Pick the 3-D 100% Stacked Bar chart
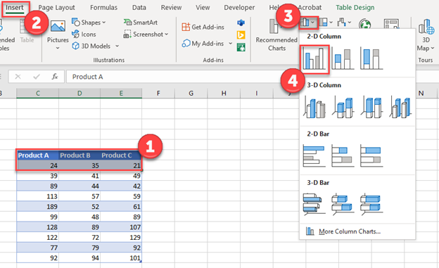Image resolution: width=439 pixels, height=268 pixels. (x=371, y=205)
